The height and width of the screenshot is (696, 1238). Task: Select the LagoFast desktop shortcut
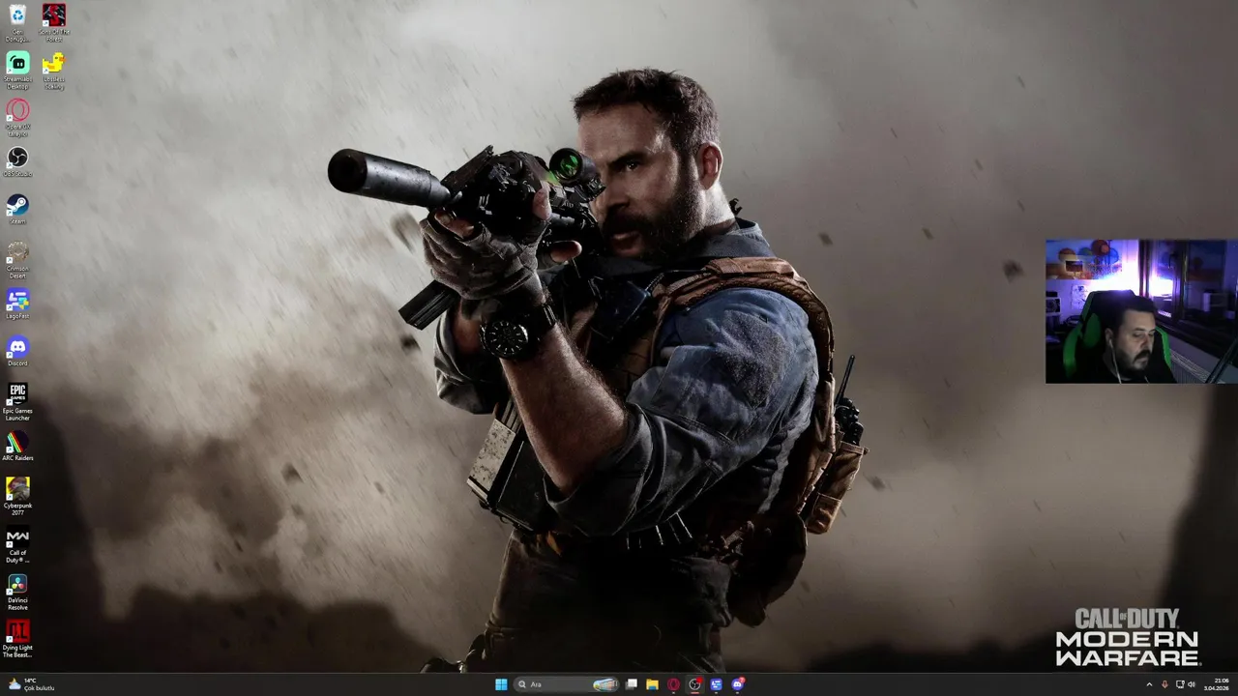17,304
